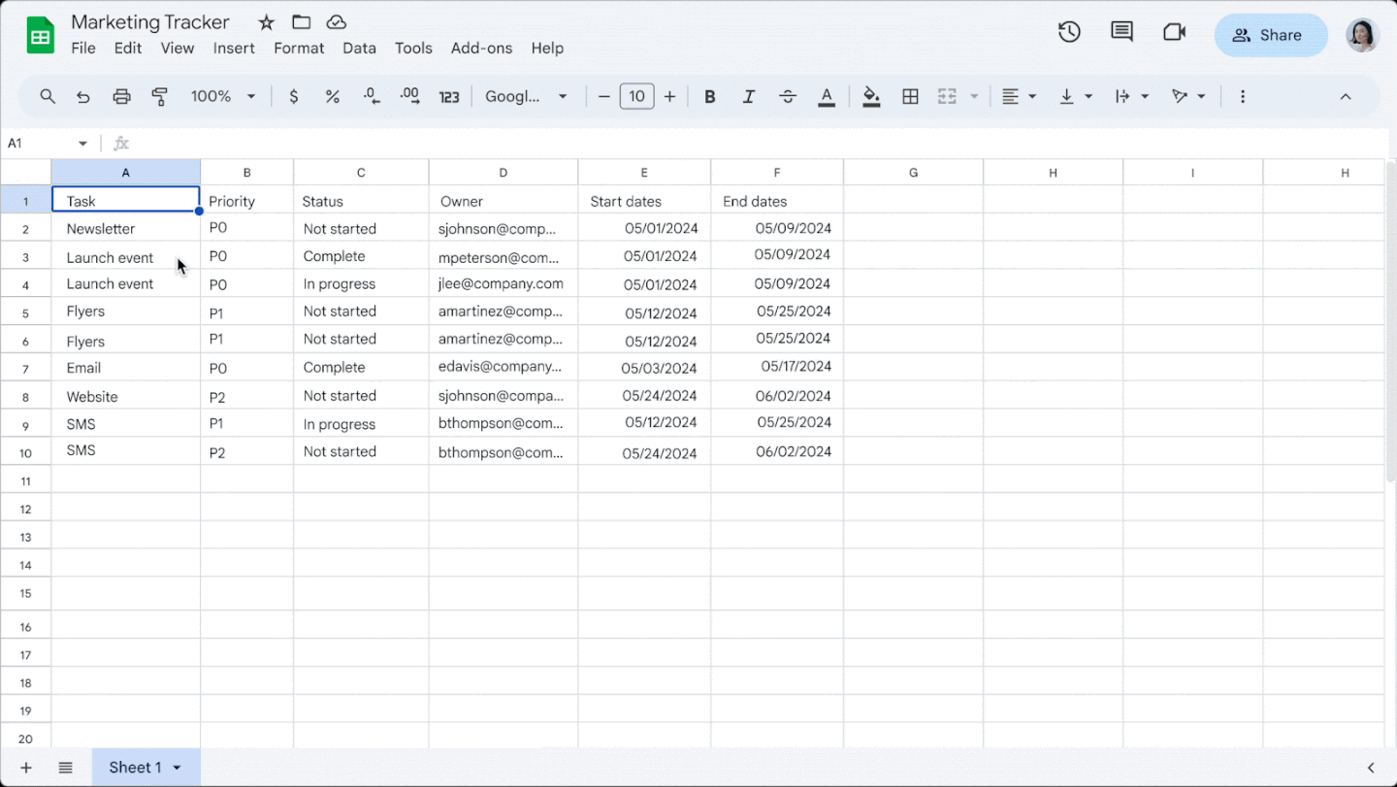The image size is (1397, 787).
Task: Toggle bold formatting
Action: [710, 96]
